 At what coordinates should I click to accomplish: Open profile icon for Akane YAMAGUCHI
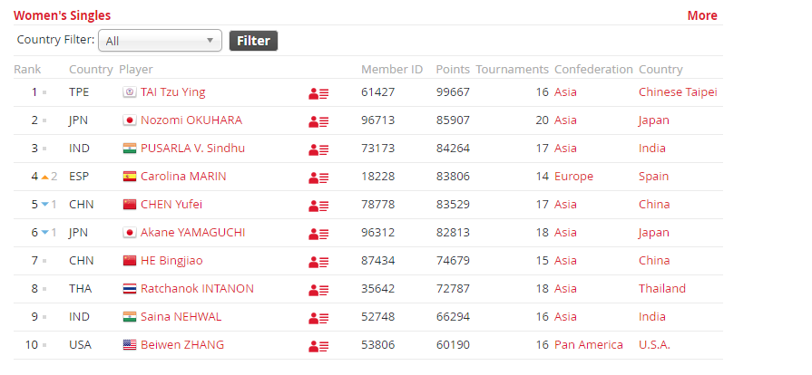318,234
